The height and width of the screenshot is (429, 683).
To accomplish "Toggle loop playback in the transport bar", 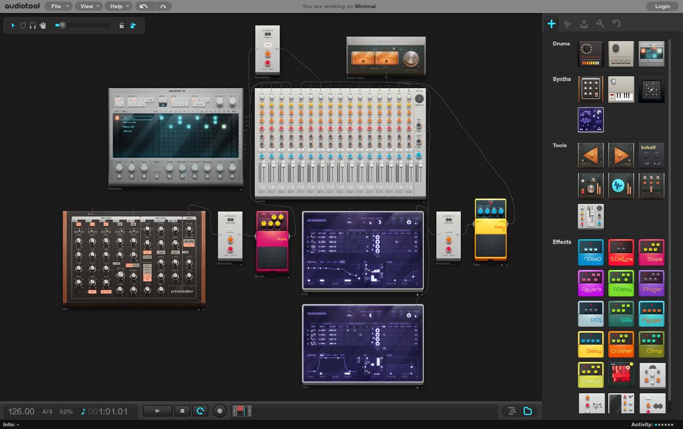I will [x=201, y=411].
